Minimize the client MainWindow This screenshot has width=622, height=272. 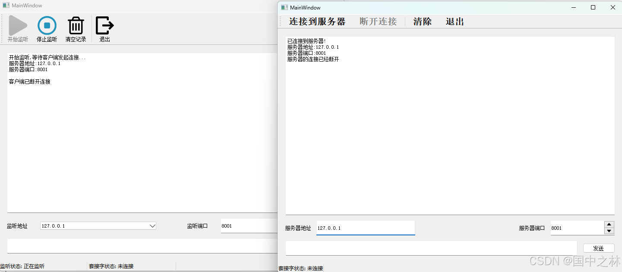(574, 7)
